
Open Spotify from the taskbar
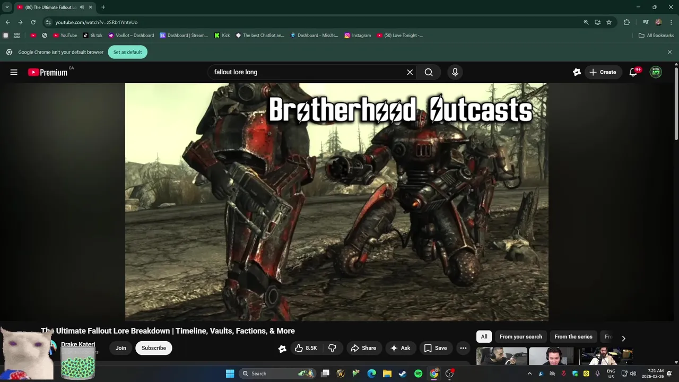(418, 374)
